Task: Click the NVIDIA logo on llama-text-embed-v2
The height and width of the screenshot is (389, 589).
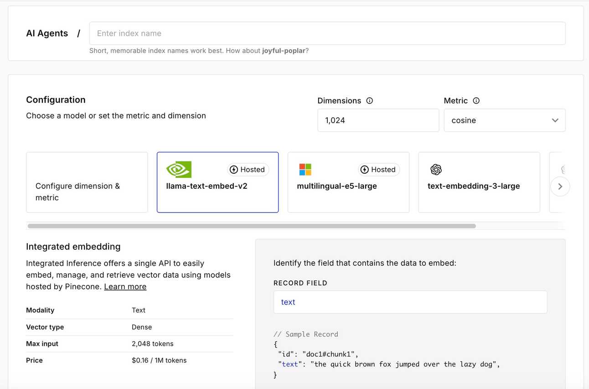Action: tap(179, 170)
